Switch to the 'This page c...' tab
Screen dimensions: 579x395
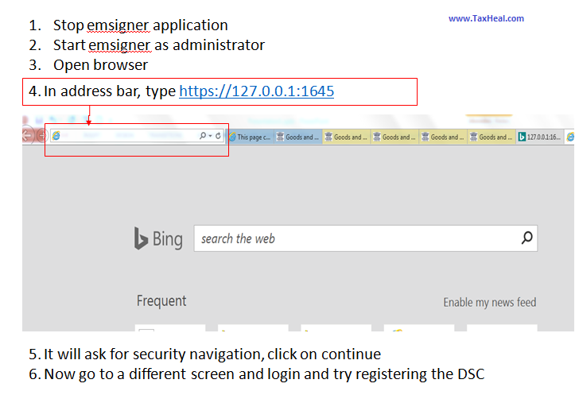pos(250,137)
